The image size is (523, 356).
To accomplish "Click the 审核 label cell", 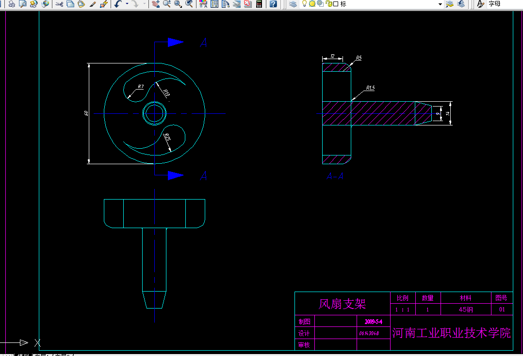I will point(304,345).
